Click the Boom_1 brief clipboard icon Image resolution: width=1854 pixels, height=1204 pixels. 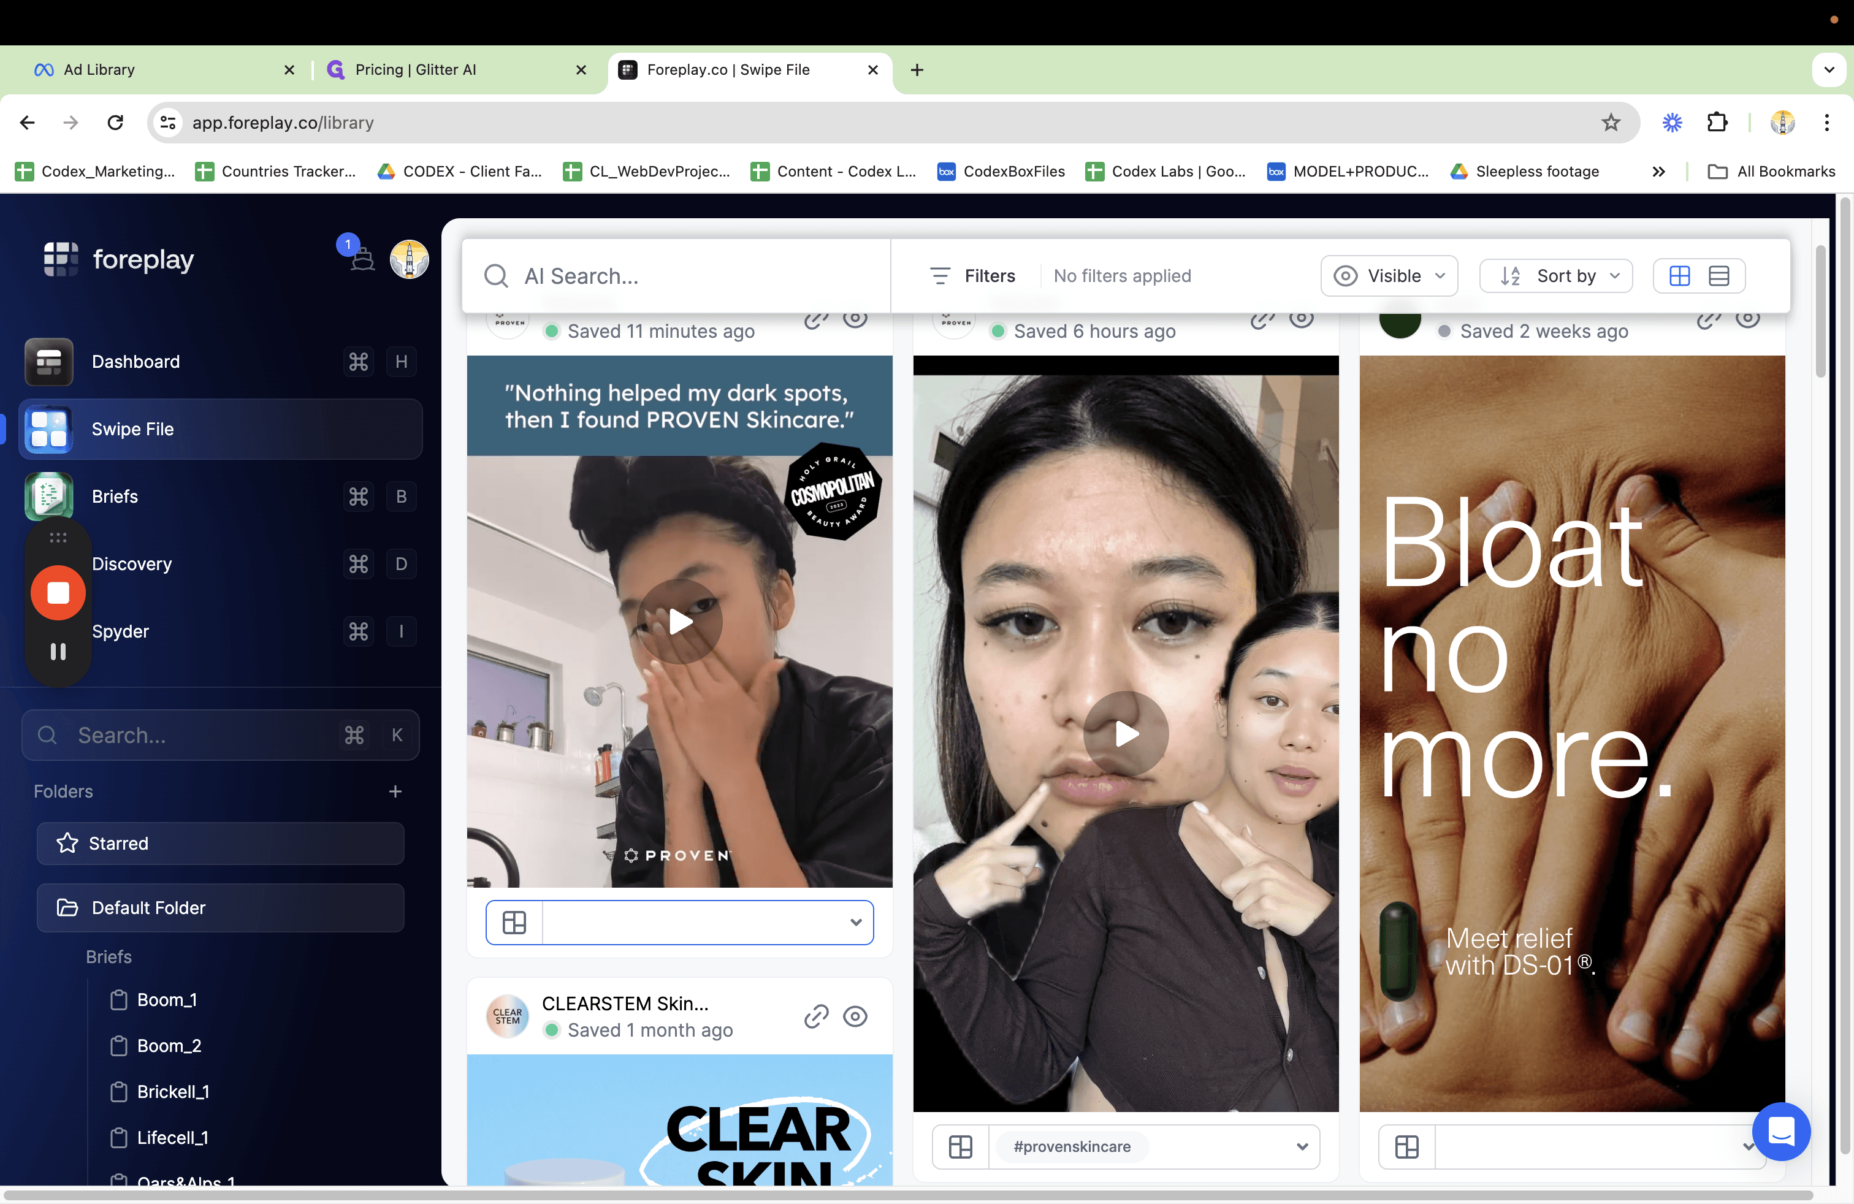tap(118, 1000)
